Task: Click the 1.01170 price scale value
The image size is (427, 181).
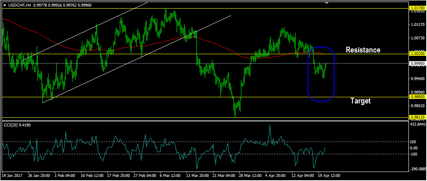Action: [x=417, y=25]
